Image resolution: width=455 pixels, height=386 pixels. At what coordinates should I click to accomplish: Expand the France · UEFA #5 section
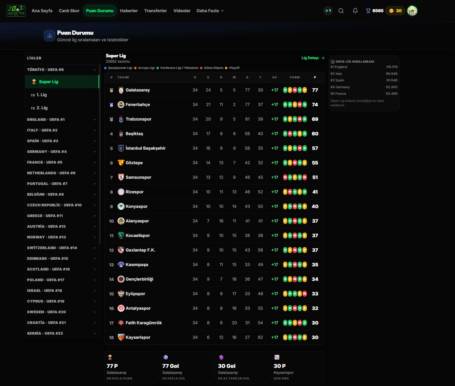point(62,162)
